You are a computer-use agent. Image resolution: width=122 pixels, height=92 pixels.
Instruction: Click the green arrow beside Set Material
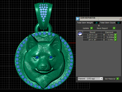[118, 79]
